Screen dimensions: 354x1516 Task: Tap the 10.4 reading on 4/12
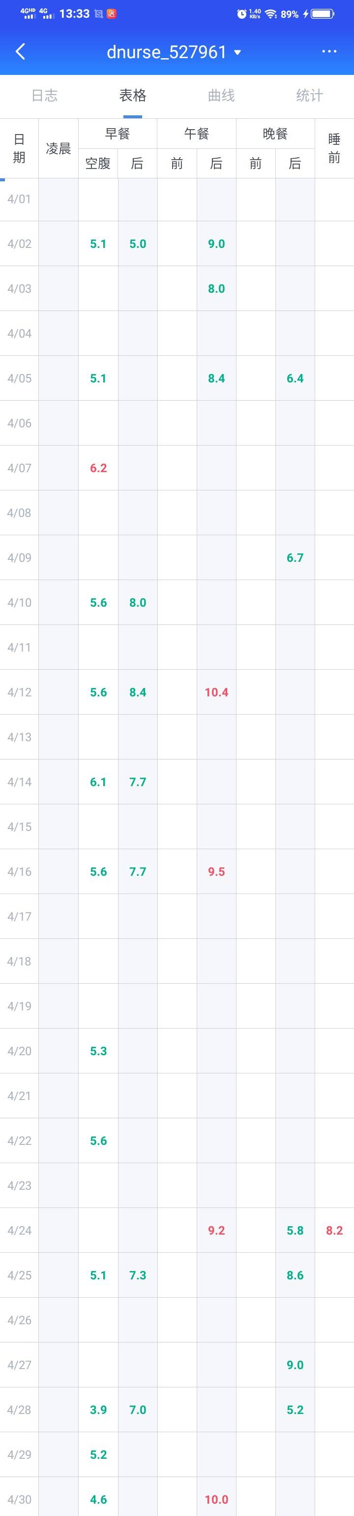(216, 692)
